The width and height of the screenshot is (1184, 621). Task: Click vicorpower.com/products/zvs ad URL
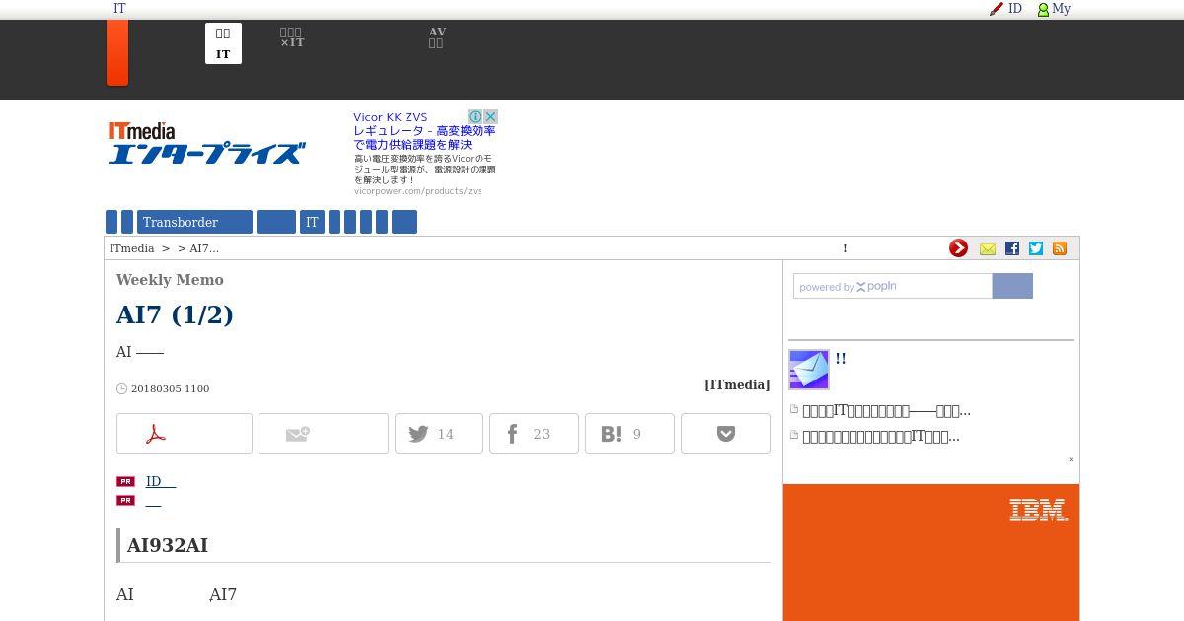[417, 191]
